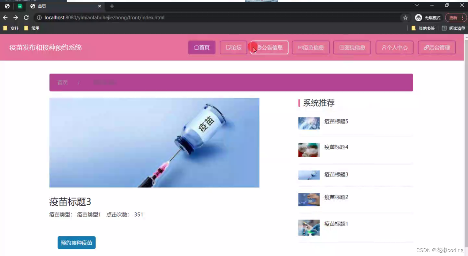
Task: Click the 预约接种疫苗 button
Action: pos(76,242)
